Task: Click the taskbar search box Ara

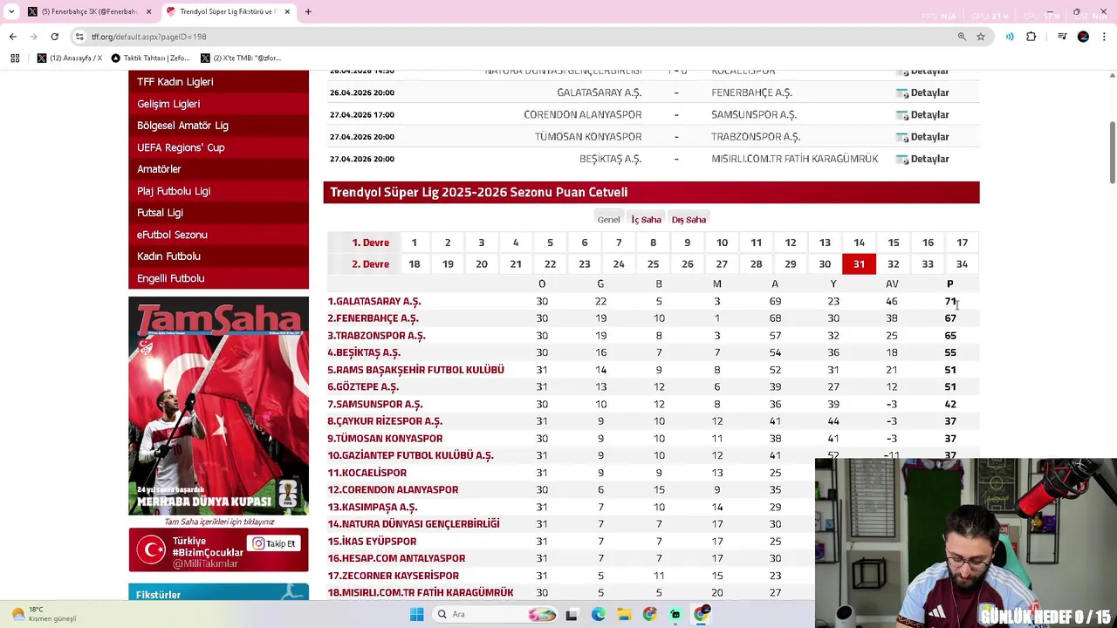Action: pos(495,614)
